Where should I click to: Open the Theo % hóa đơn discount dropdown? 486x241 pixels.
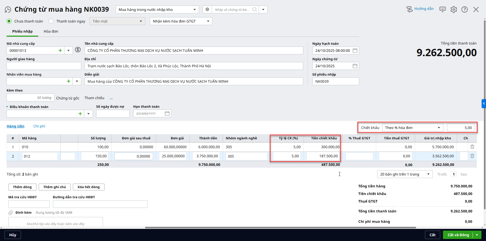pos(413,128)
